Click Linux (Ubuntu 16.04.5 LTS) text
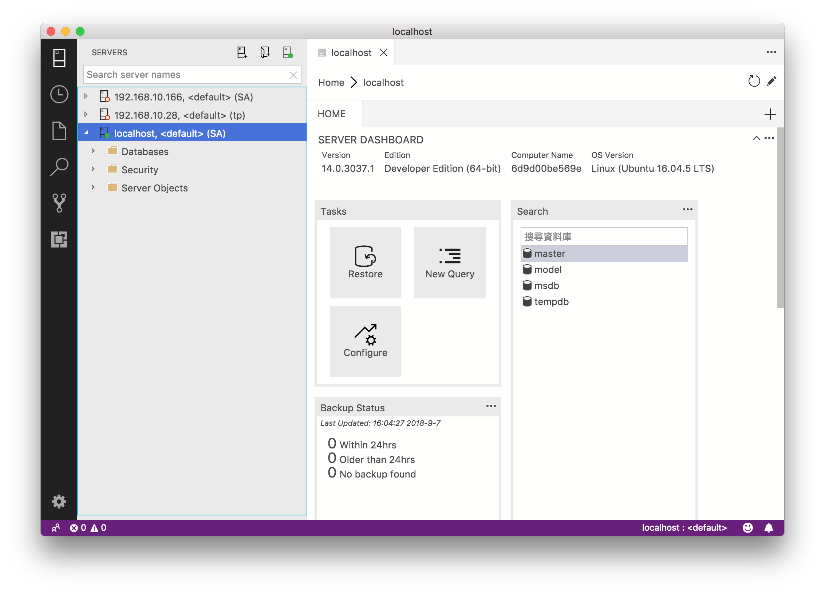 pyautogui.click(x=652, y=169)
